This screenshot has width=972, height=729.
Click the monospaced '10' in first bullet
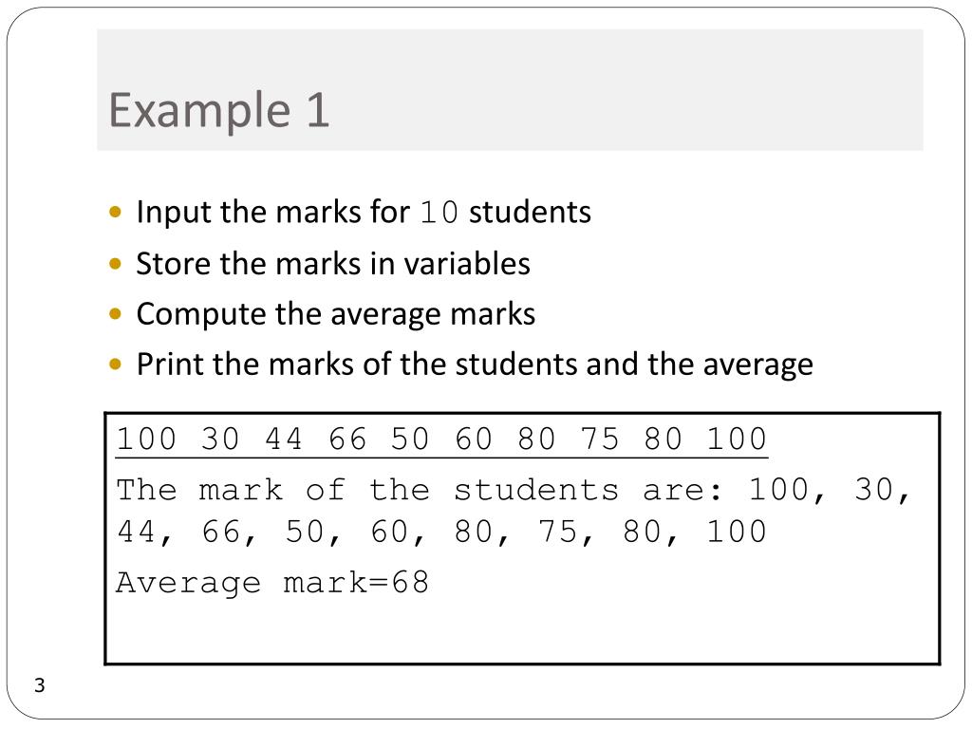click(x=439, y=213)
